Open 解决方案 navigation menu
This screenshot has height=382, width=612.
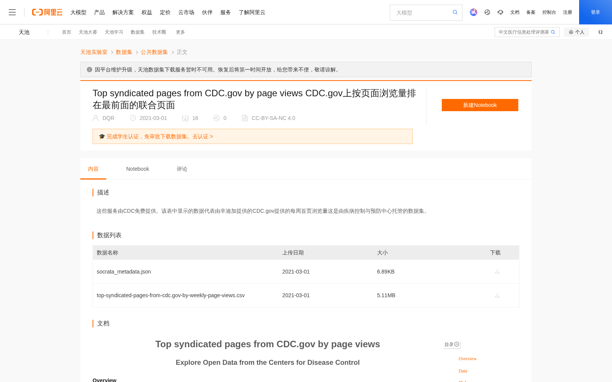tap(123, 12)
